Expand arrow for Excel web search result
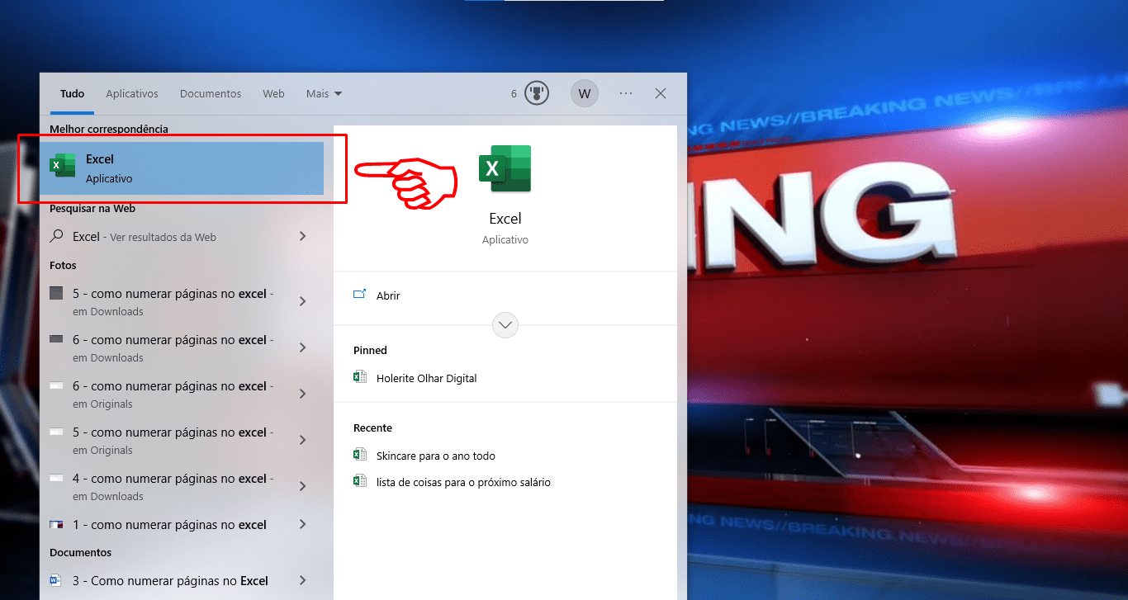Viewport: 1128px width, 600px height. point(302,236)
